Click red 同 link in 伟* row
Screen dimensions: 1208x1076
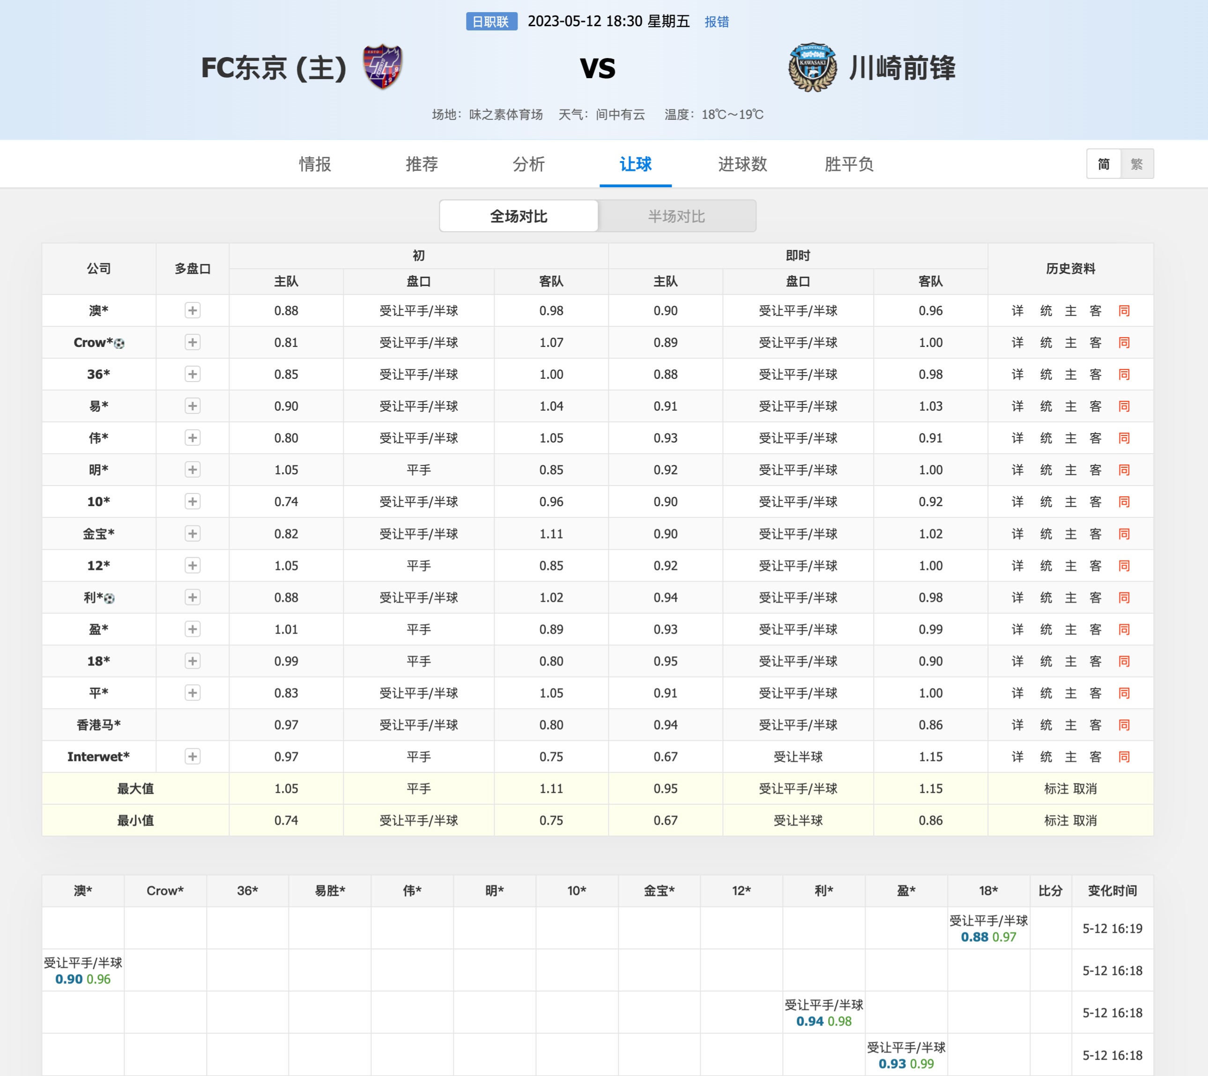[1124, 438]
